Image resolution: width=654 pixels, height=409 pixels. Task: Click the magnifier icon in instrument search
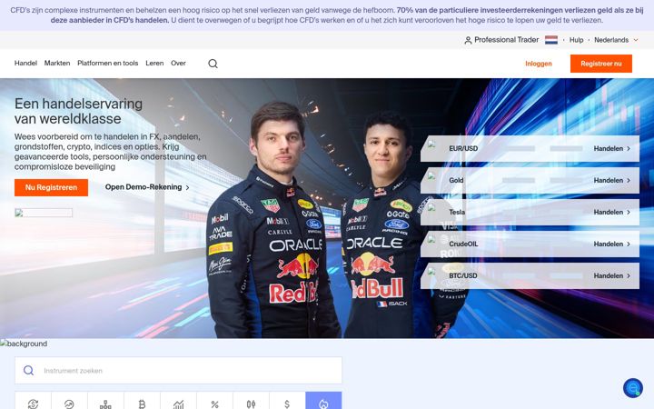point(28,370)
